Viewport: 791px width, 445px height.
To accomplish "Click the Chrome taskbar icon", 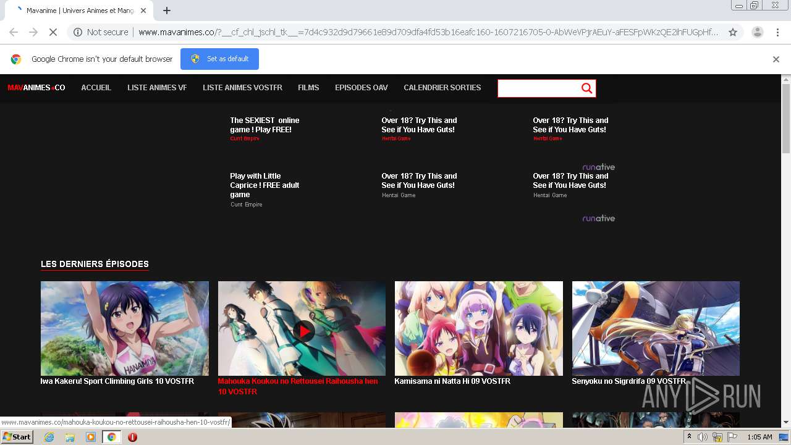I will coord(111,437).
